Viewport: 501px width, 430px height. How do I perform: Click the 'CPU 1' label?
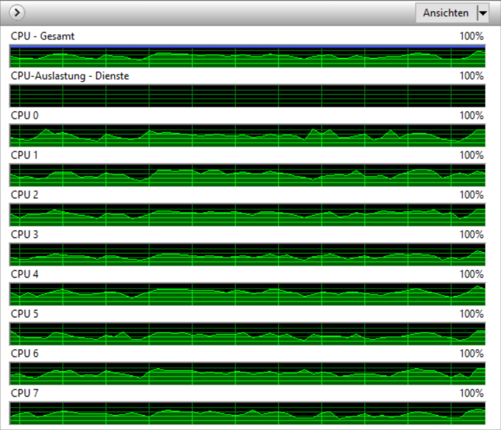click(x=24, y=155)
